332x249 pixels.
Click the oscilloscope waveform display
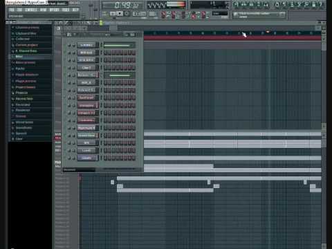[157, 5]
